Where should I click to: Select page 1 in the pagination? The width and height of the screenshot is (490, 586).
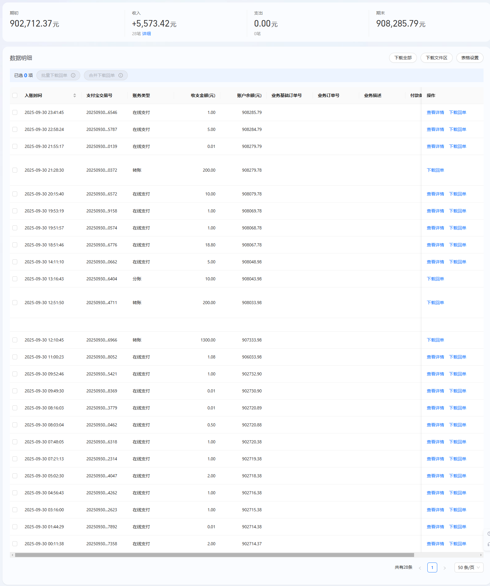click(432, 567)
